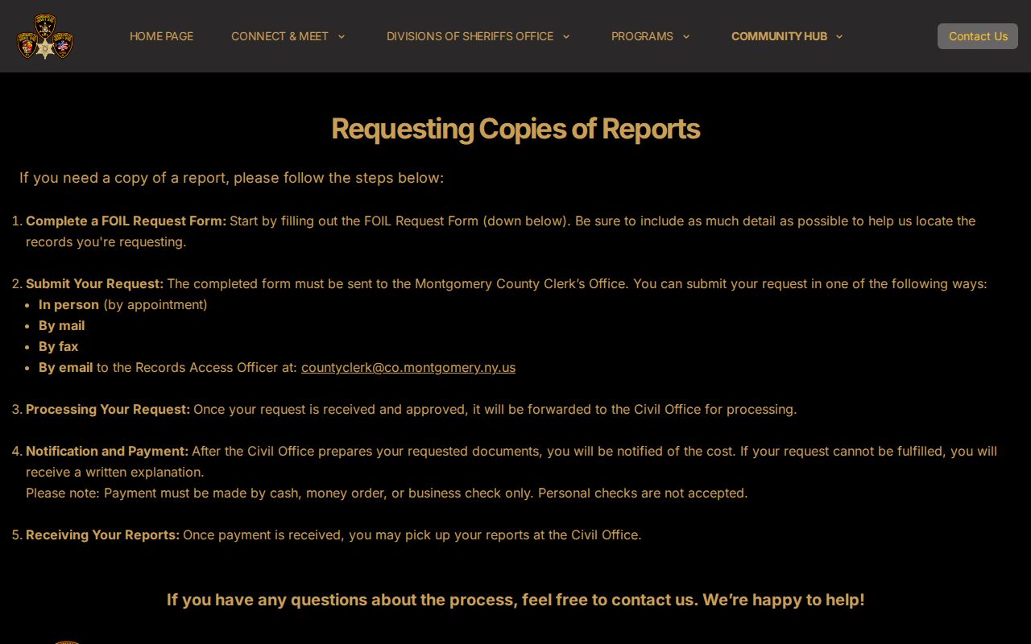
Task: Open the countyclerk@co.montgomery.ny.us email link
Action: pos(408,367)
